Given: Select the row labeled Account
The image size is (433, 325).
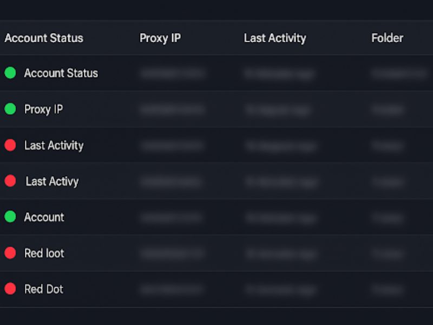Looking at the screenshot, I should tap(44, 217).
